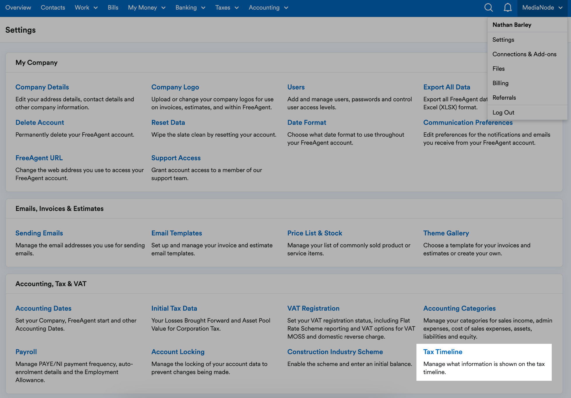
Task: Click "Wipe the slate clean" description text
Action: (214, 135)
